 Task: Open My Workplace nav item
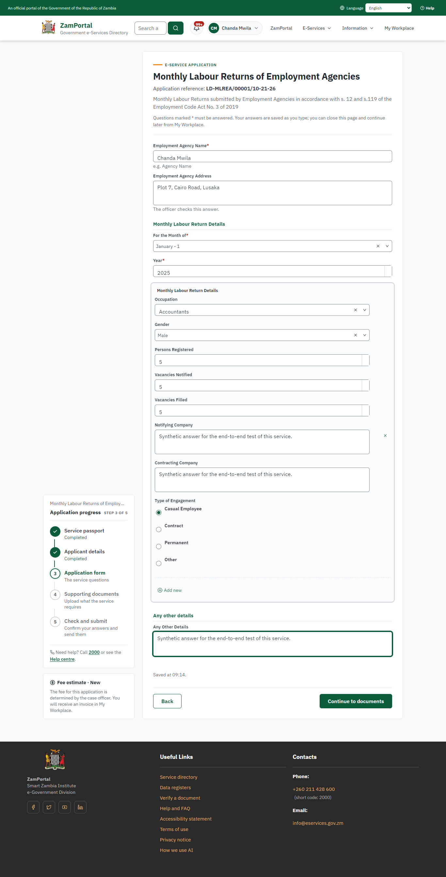tap(399, 28)
